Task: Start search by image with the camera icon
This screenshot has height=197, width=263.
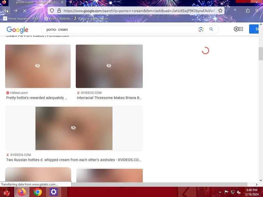Action: (x=201, y=29)
